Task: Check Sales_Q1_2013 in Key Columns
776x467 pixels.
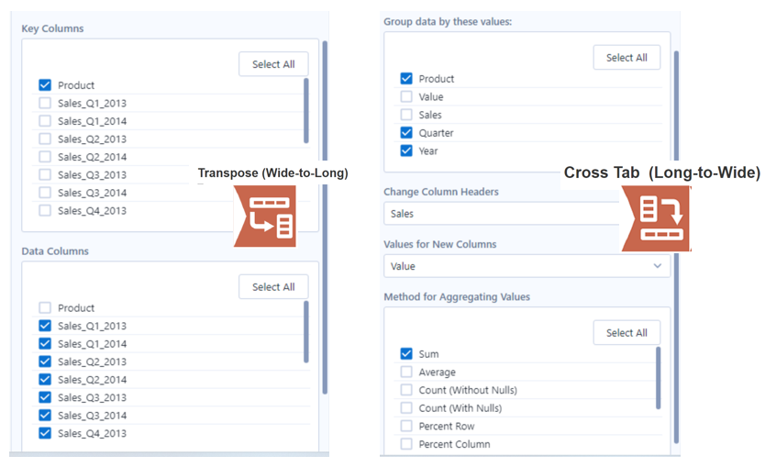Action: tap(45, 103)
